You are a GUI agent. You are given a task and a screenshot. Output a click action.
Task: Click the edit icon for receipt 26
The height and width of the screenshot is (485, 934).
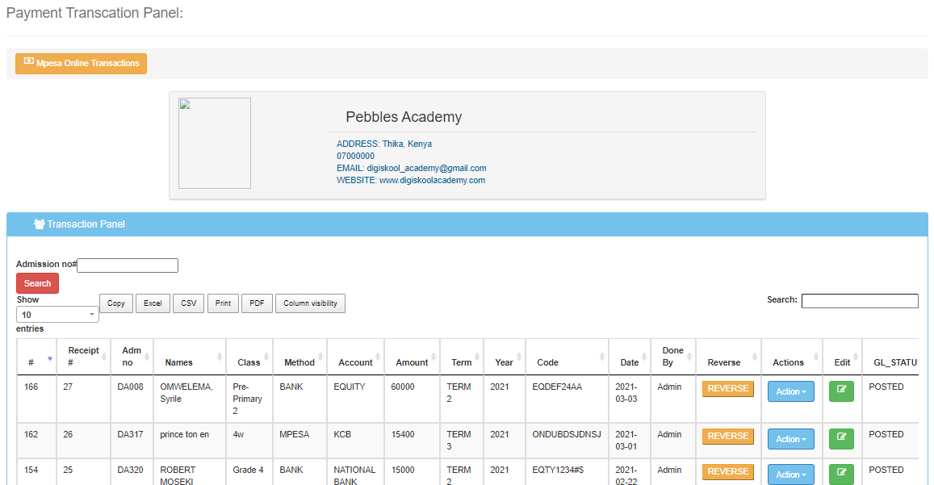click(x=841, y=439)
